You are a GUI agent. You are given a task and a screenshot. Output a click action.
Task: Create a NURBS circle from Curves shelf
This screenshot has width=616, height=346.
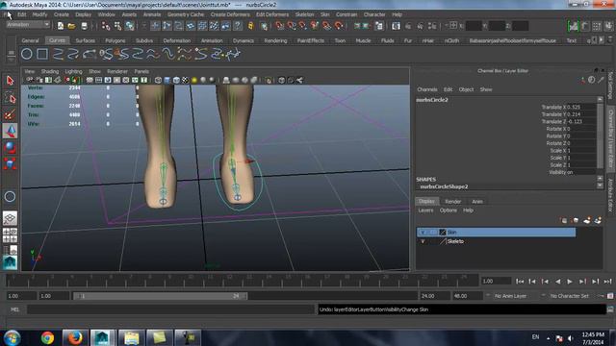click(x=27, y=54)
